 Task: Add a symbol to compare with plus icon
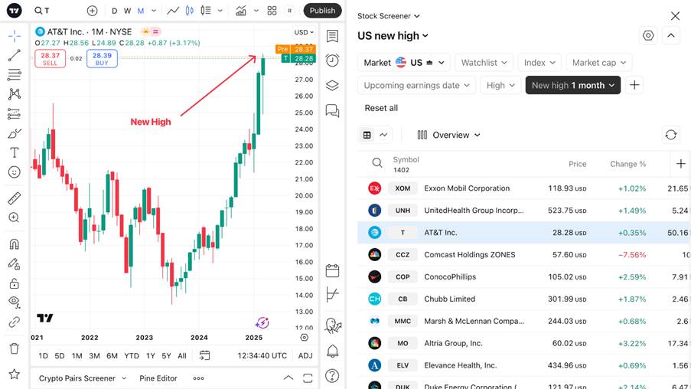[92, 11]
